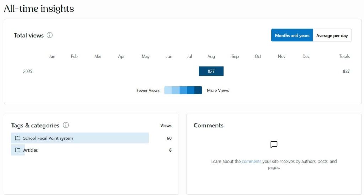
Task: Select the August 2025 cell showing 827
Action: [211, 71]
